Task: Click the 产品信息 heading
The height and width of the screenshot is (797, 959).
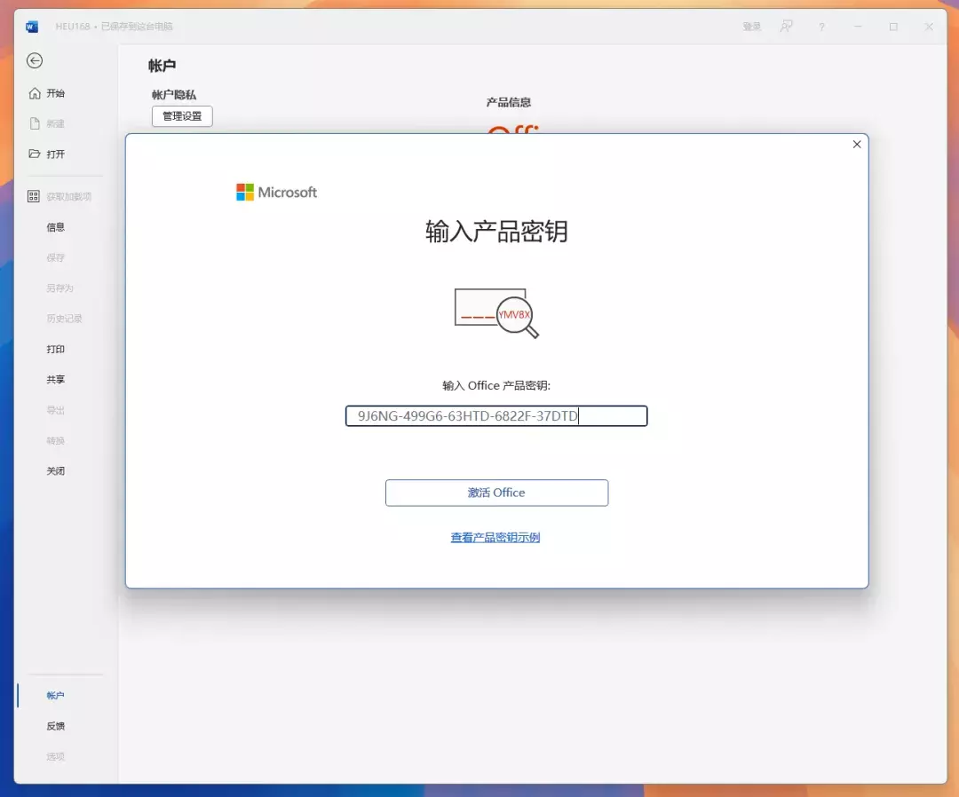Action: click(508, 102)
